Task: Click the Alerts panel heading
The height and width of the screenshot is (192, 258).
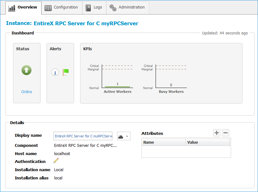Action: coord(55,49)
